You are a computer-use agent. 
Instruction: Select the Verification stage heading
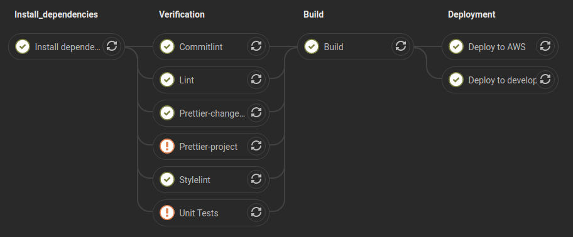182,14
